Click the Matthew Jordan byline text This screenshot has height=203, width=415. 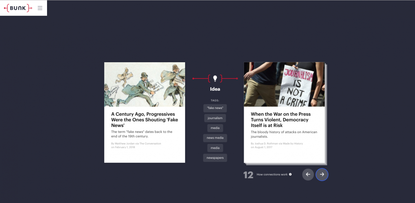(x=136, y=143)
